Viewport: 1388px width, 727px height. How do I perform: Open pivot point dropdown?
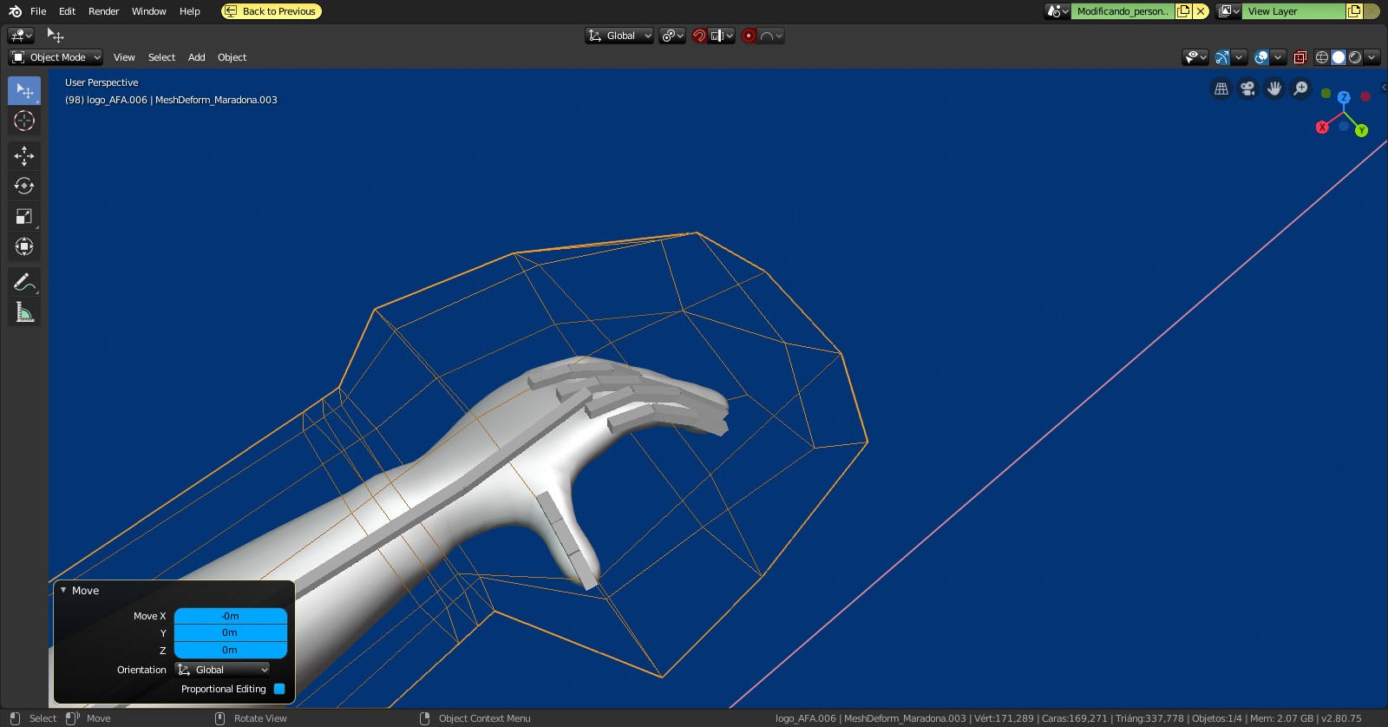672,36
